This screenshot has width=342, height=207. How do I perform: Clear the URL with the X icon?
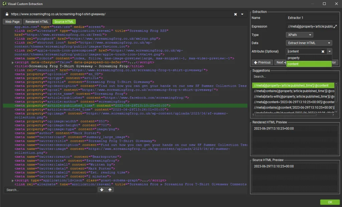click(235, 14)
